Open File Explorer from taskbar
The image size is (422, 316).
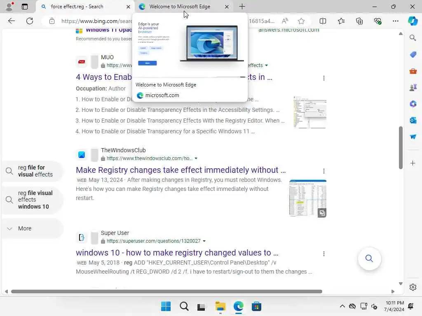coord(220,306)
